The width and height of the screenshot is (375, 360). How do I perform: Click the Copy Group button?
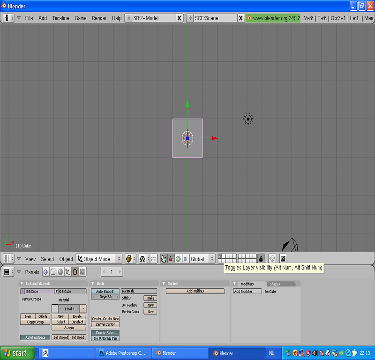click(x=35, y=322)
